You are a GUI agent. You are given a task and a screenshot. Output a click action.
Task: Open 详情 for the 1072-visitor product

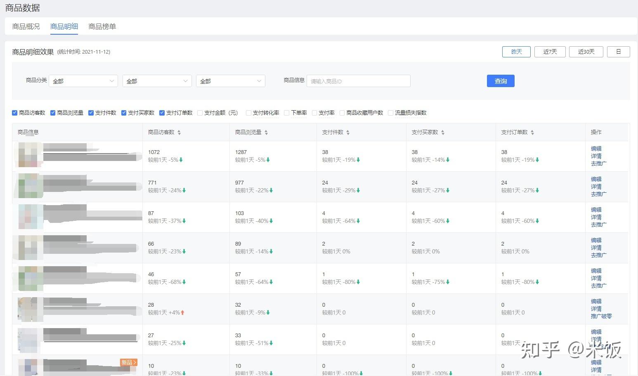click(596, 156)
